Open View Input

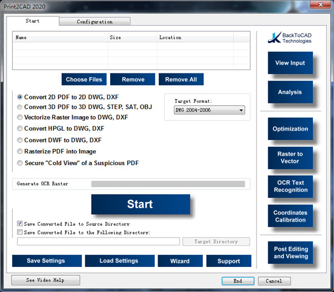pyautogui.click(x=290, y=63)
